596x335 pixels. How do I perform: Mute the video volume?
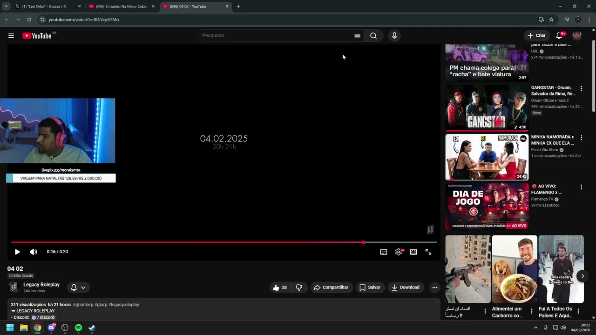click(34, 252)
